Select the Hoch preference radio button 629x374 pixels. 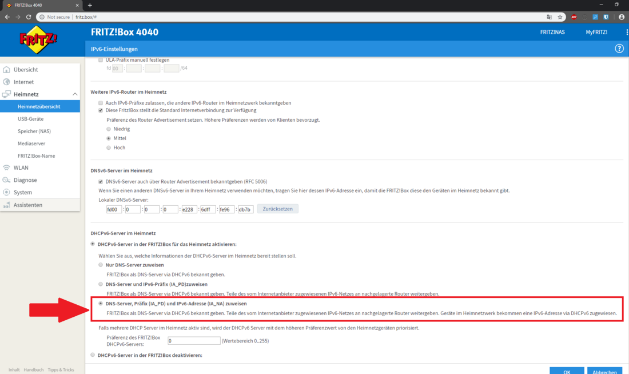coord(109,148)
